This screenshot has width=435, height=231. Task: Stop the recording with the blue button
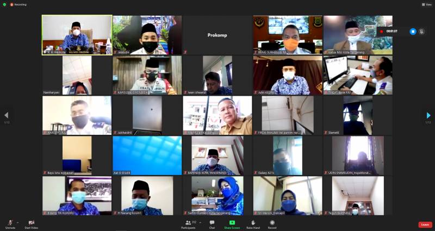[412, 32]
